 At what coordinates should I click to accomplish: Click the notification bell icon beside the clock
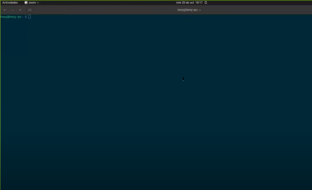pyautogui.click(x=206, y=2)
